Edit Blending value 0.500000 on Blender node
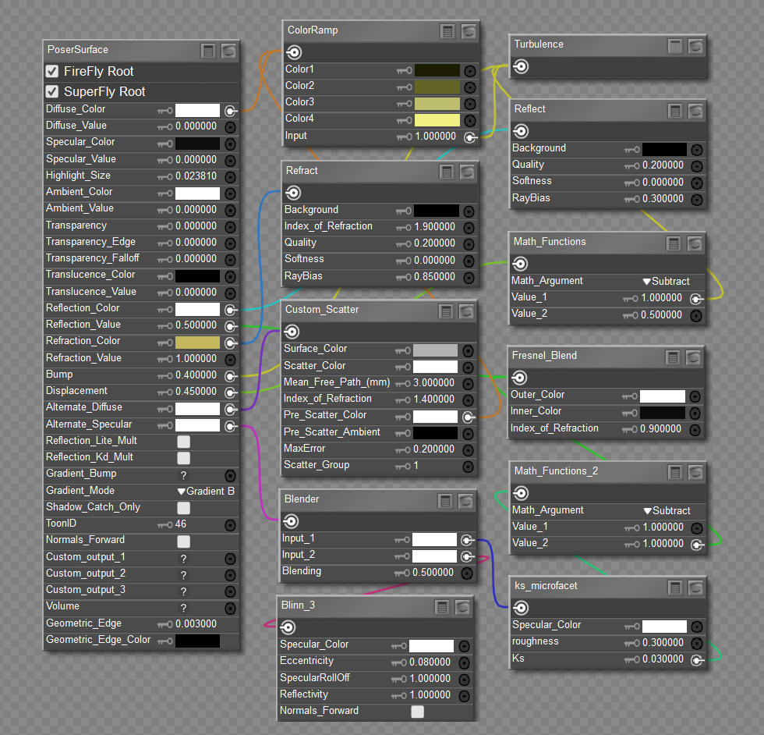 433,572
